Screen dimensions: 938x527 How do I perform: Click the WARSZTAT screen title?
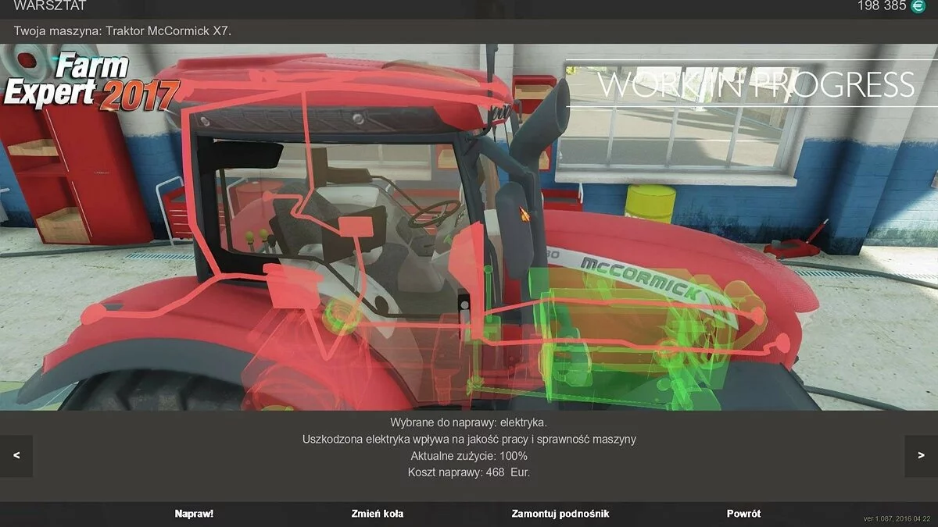(x=50, y=6)
